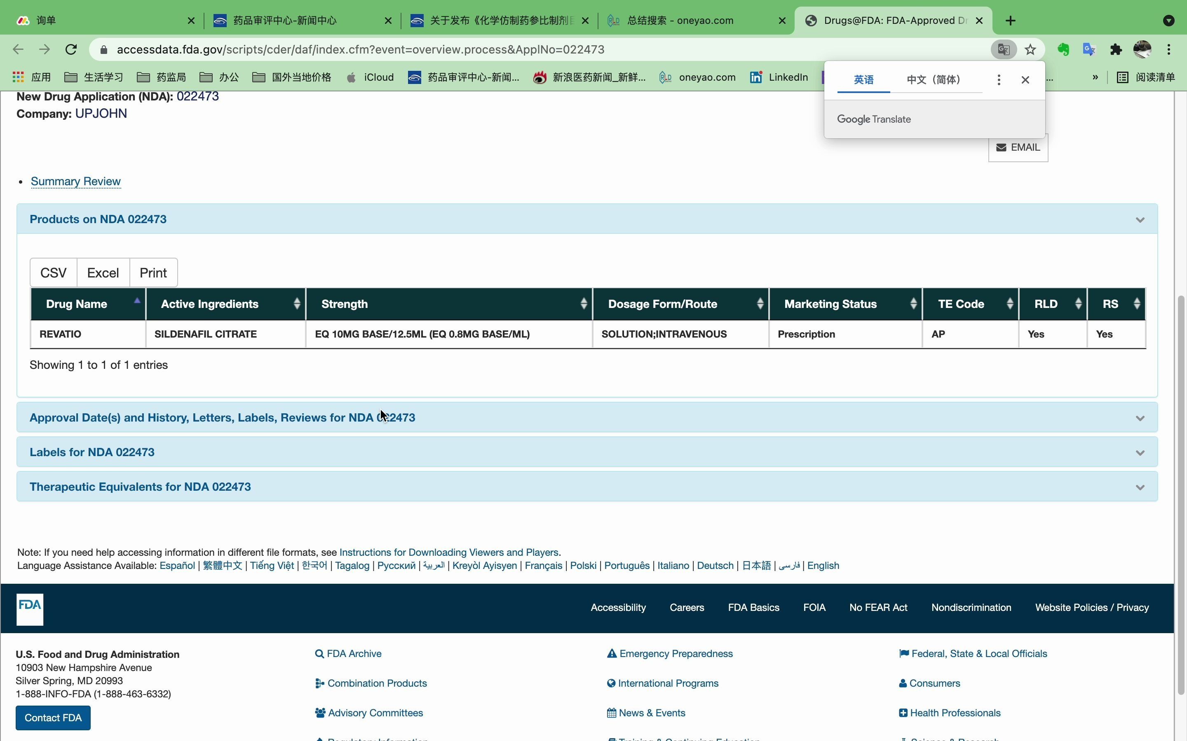Select the 英语 language tab
Image resolution: width=1187 pixels, height=741 pixels.
pos(863,79)
